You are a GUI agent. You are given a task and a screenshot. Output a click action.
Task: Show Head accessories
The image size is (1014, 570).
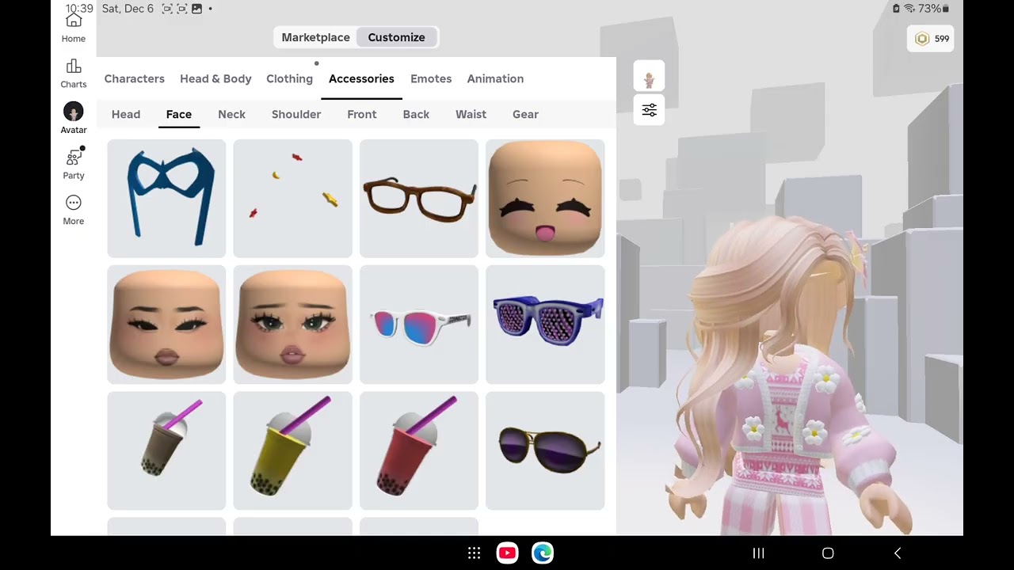point(126,114)
